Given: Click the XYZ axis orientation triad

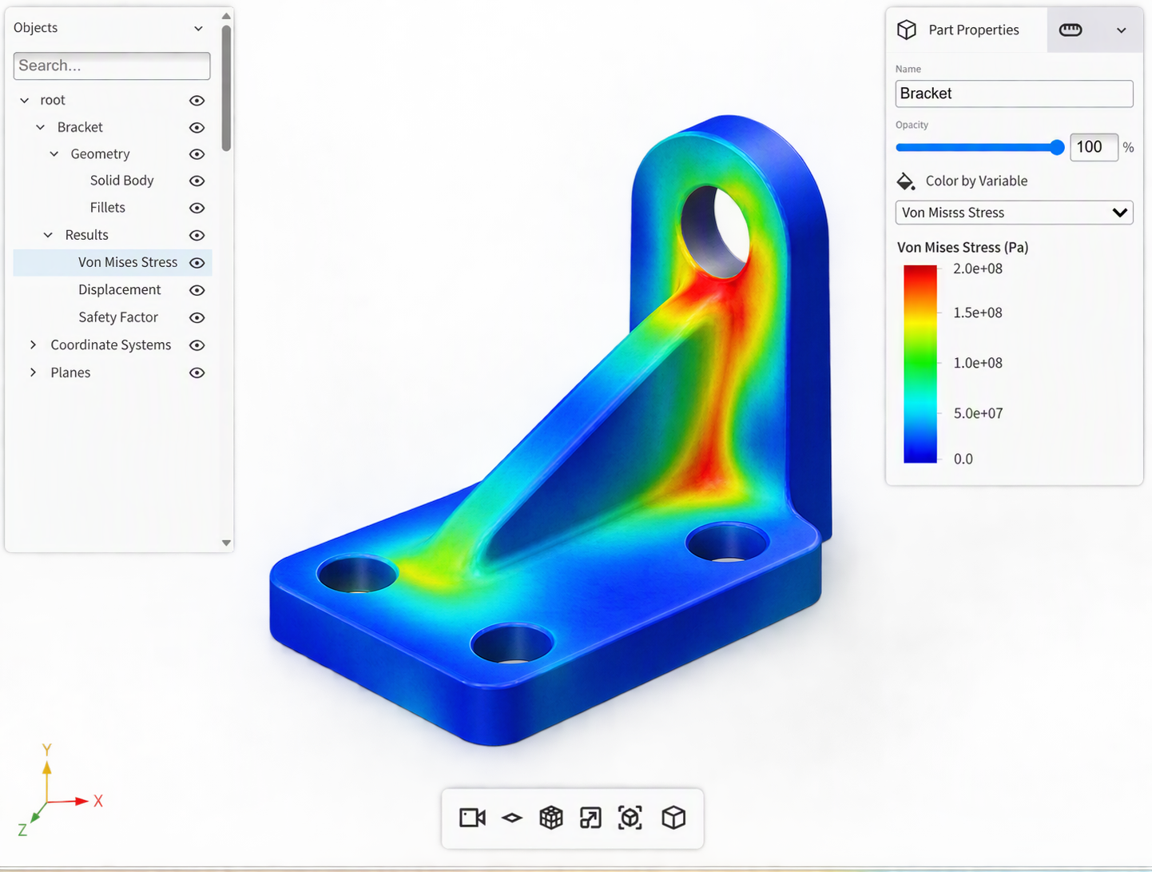Looking at the screenshot, I should coord(60,790).
